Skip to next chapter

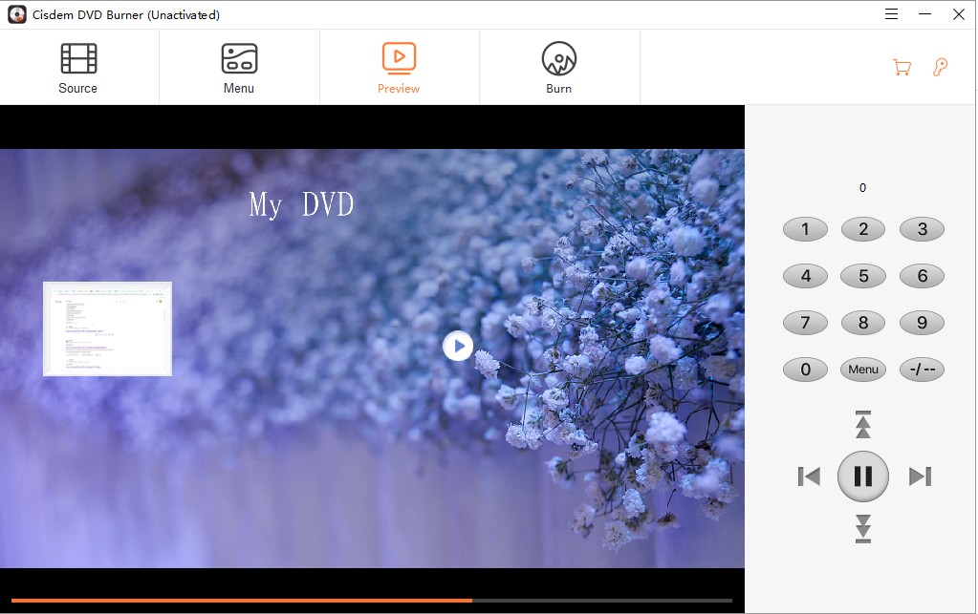pos(920,476)
